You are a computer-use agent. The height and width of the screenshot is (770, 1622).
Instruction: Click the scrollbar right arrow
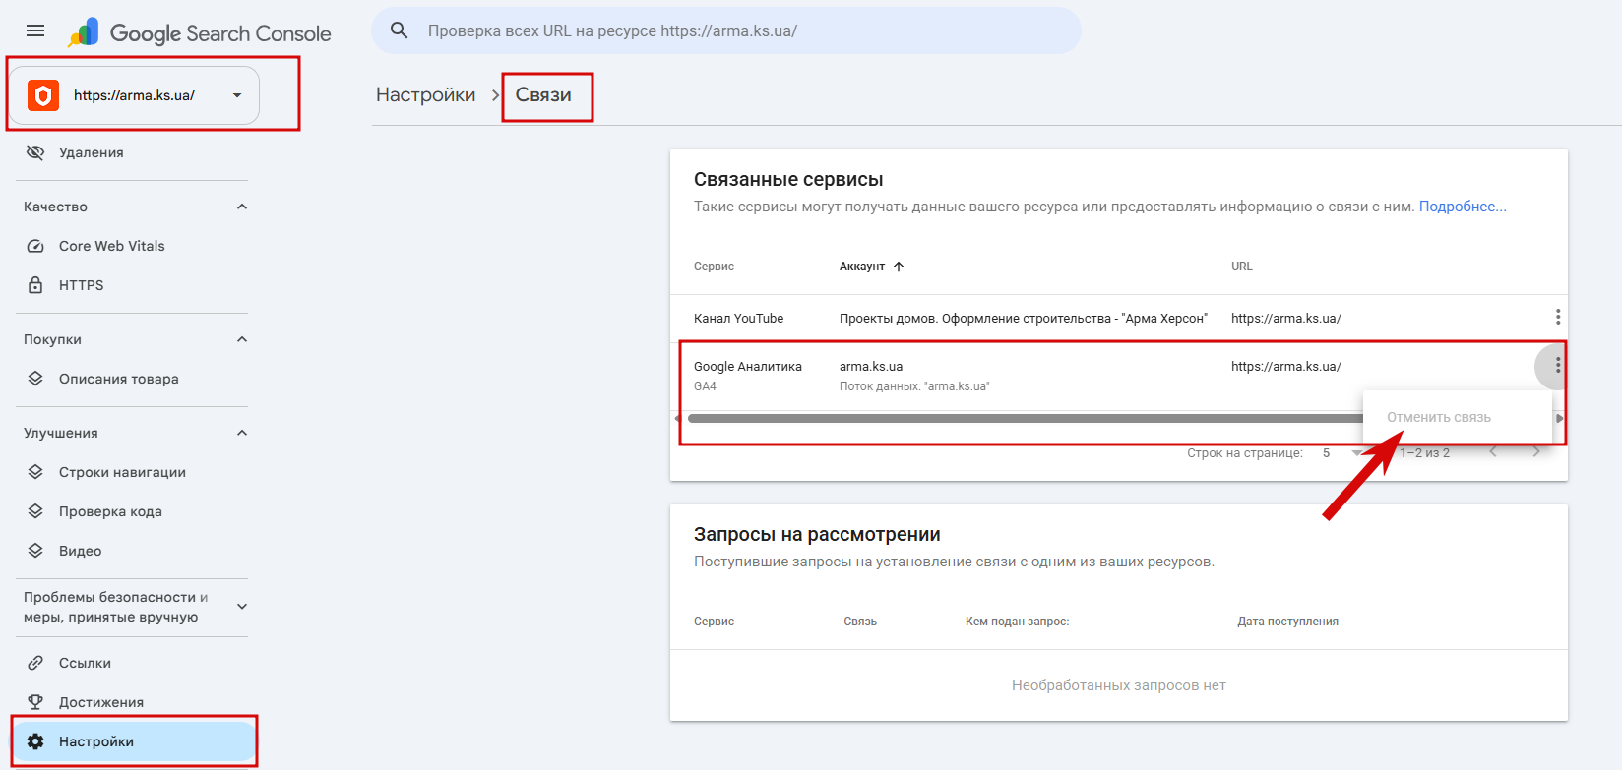[x=1559, y=419]
